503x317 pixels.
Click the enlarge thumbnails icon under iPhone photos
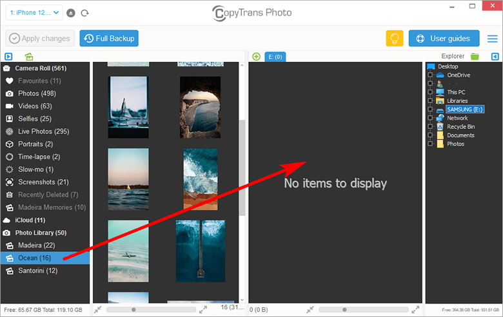coord(203,310)
